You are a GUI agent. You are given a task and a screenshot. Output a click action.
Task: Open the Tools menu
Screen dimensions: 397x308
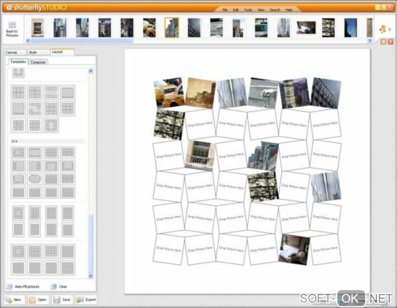[x=248, y=10]
